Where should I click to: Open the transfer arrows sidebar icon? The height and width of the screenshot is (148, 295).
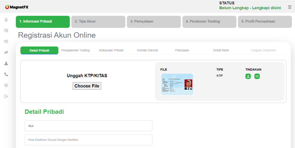(6, 53)
